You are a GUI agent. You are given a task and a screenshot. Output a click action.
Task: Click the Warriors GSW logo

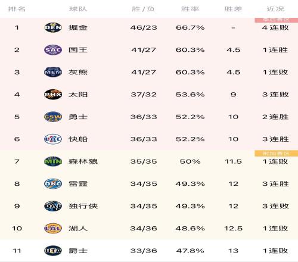coord(53,117)
